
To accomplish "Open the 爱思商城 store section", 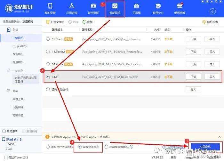I will pos(180,9).
